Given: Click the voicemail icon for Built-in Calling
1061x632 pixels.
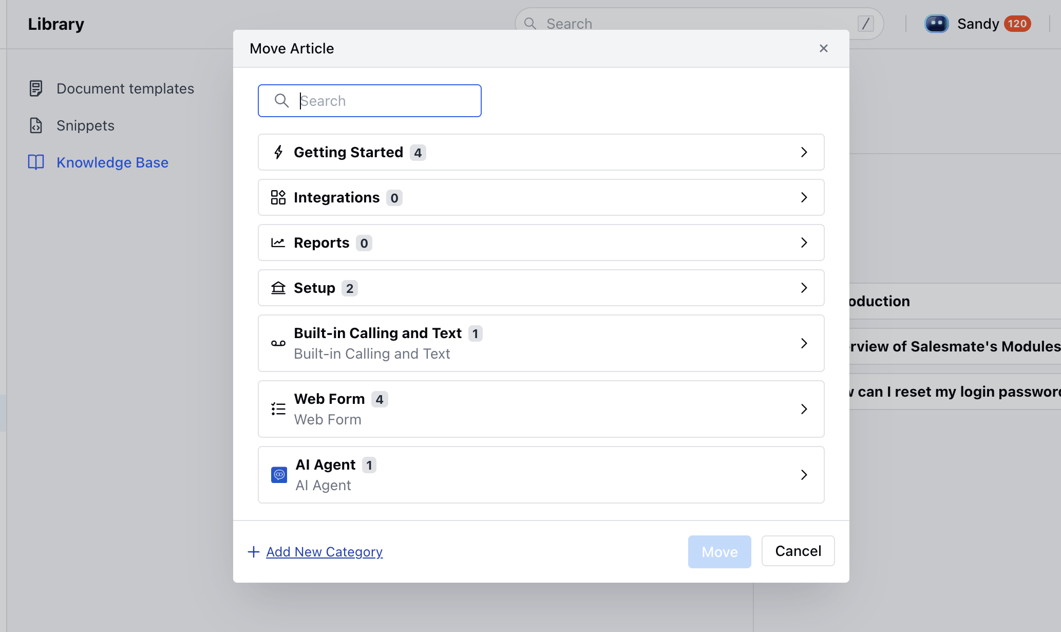Looking at the screenshot, I should coord(278,343).
